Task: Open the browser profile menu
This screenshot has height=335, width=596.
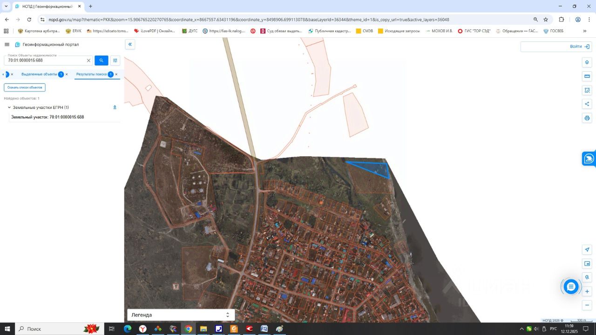Action: pyautogui.click(x=578, y=20)
